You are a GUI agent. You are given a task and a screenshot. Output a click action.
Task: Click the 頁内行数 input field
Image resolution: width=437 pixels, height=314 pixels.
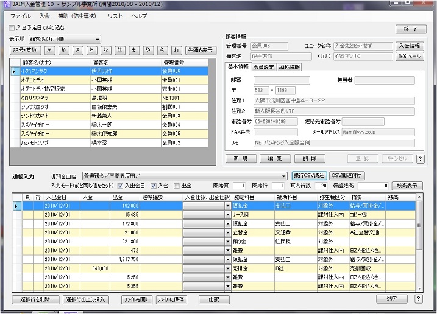[x=321, y=186]
